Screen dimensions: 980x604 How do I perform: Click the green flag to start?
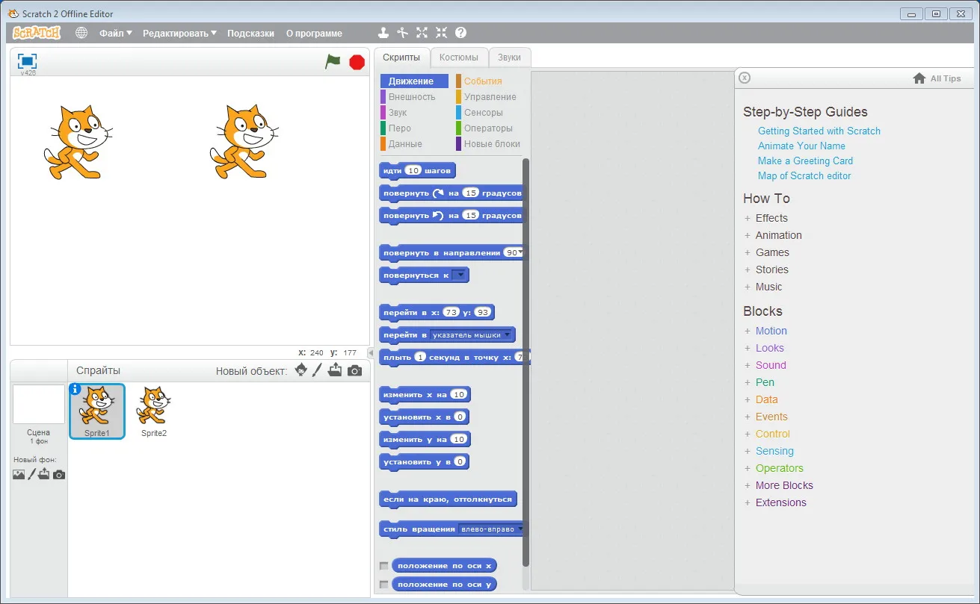coord(333,62)
